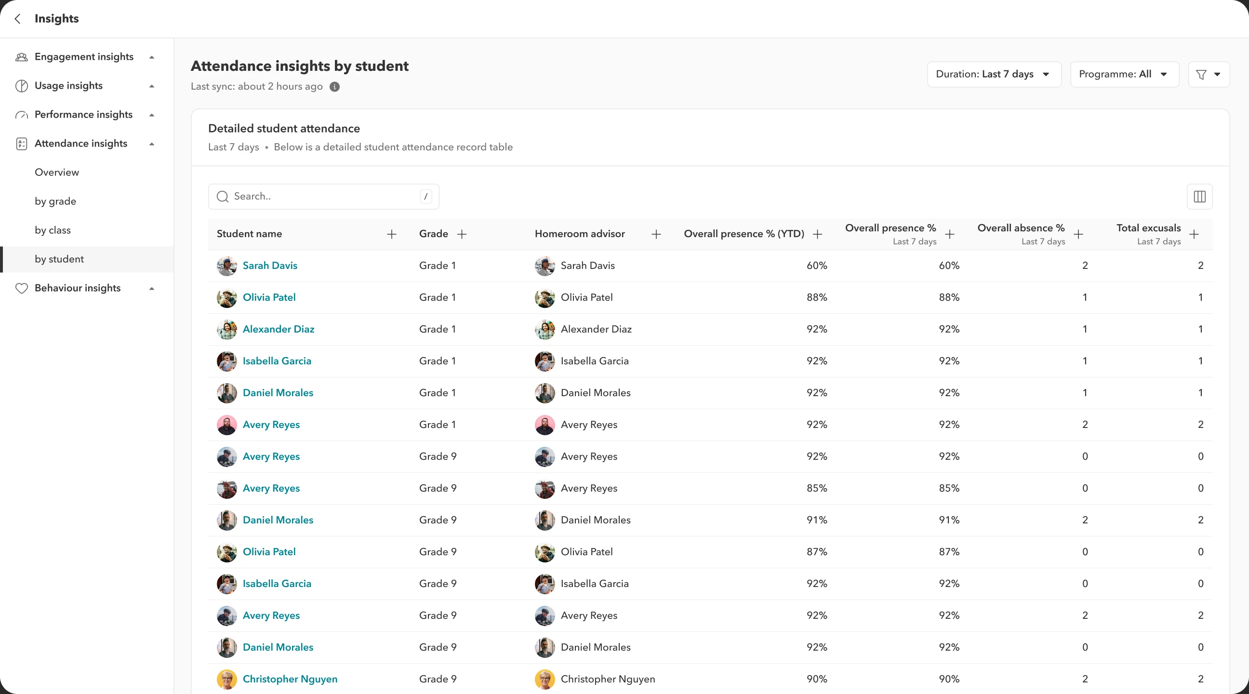The width and height of the screenshot is (1249, 694).
Task: Click the Search input field
Action: (323, 197)
